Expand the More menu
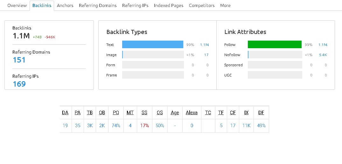 (x=225, y=5)
